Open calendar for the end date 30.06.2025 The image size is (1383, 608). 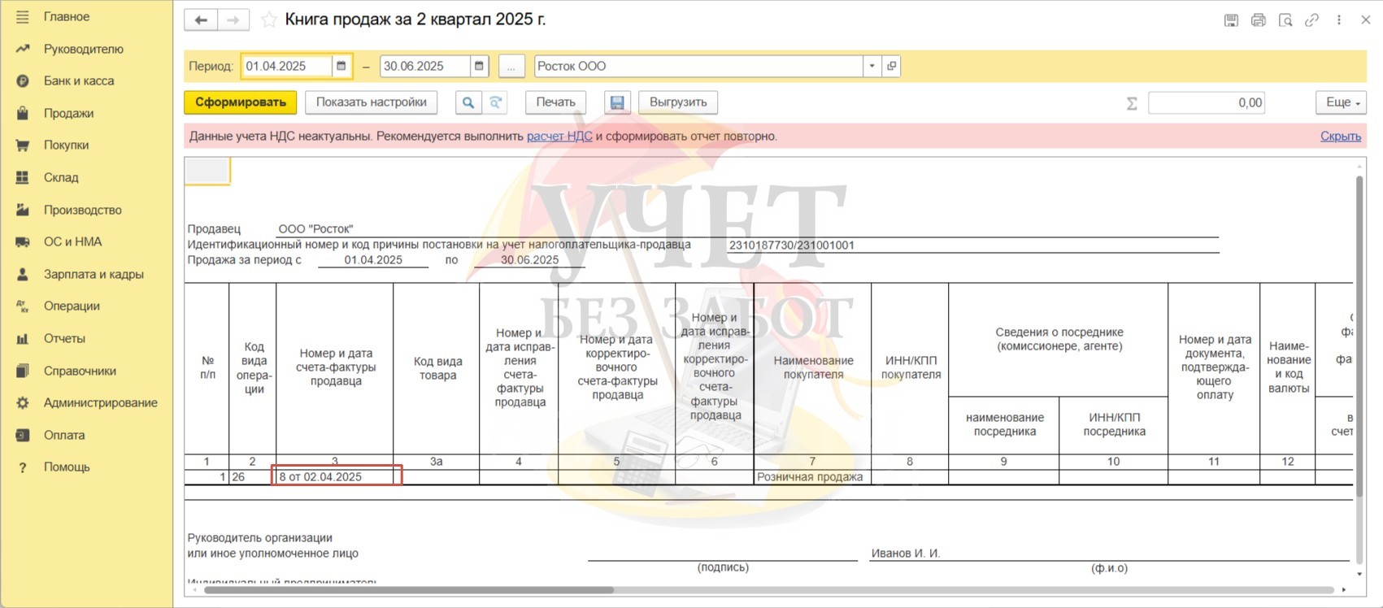pos(479,66)
